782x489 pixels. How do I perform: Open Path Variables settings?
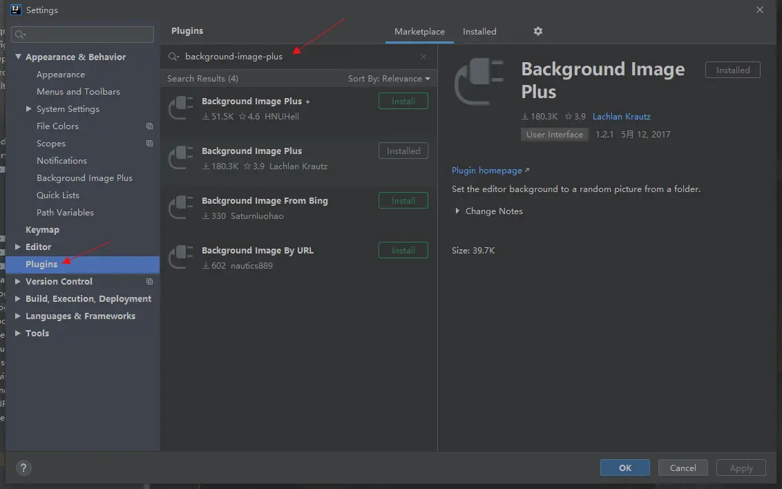pyautogui.click(x=65, y=212)
